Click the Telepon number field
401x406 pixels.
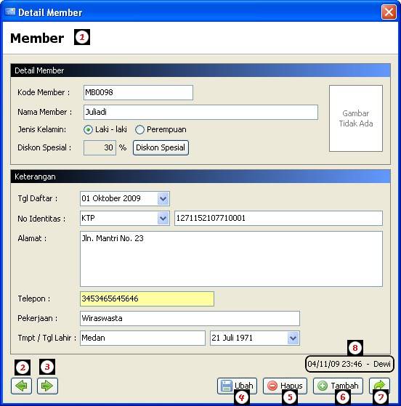[x=147, y=299]
